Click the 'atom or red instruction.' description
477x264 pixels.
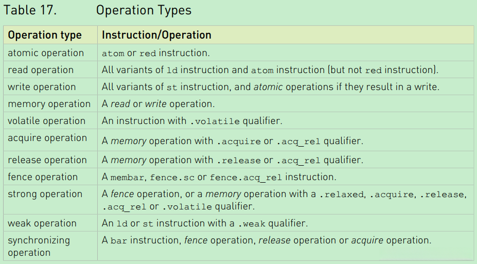tap(156, 53)
